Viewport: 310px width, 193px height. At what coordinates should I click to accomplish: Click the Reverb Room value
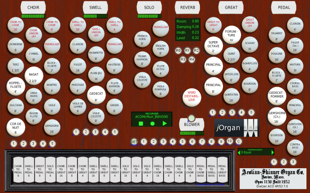coord(195,21)
